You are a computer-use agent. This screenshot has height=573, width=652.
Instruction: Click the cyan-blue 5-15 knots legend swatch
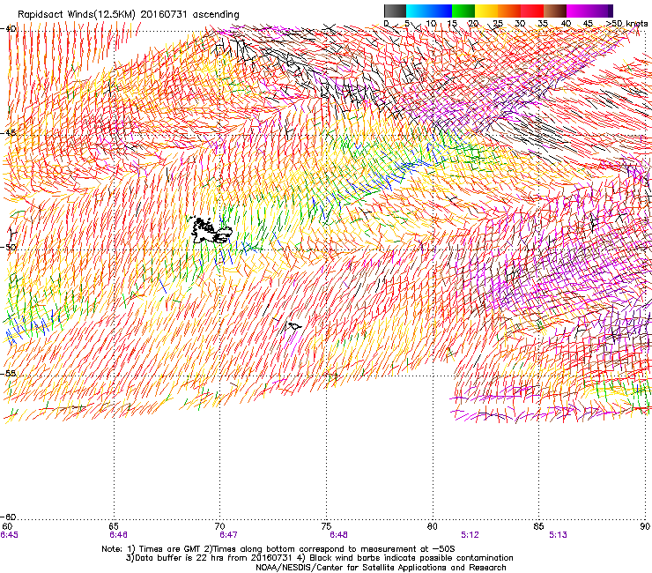pos(429,11)
